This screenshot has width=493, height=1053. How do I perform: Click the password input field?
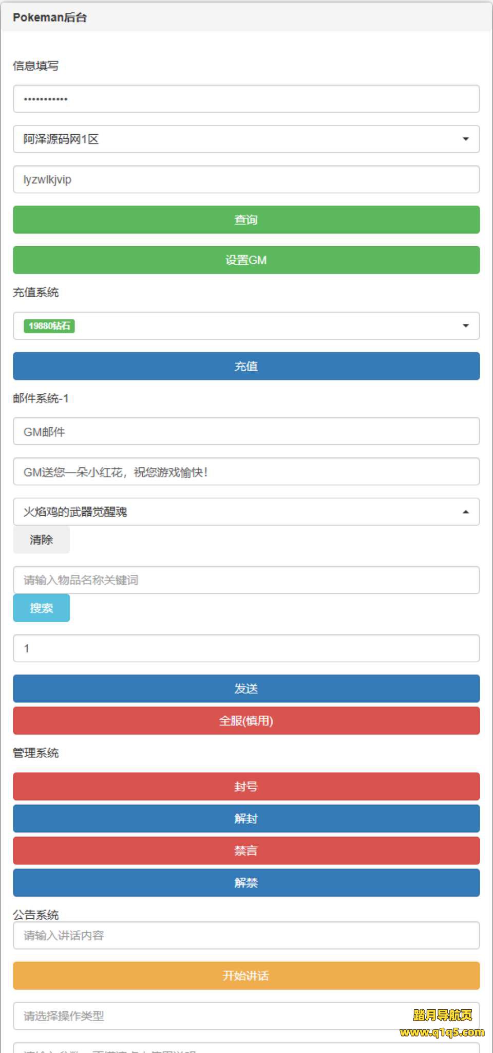tap(246, 99)
